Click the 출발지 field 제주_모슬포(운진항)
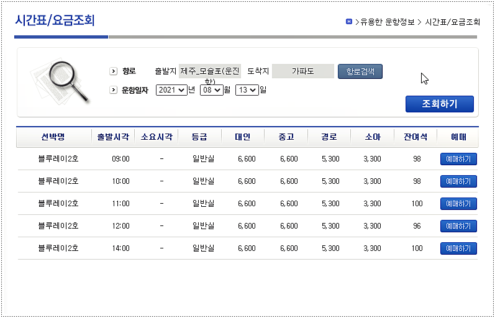This screenshot has height=318, width=495. (210, 71)
